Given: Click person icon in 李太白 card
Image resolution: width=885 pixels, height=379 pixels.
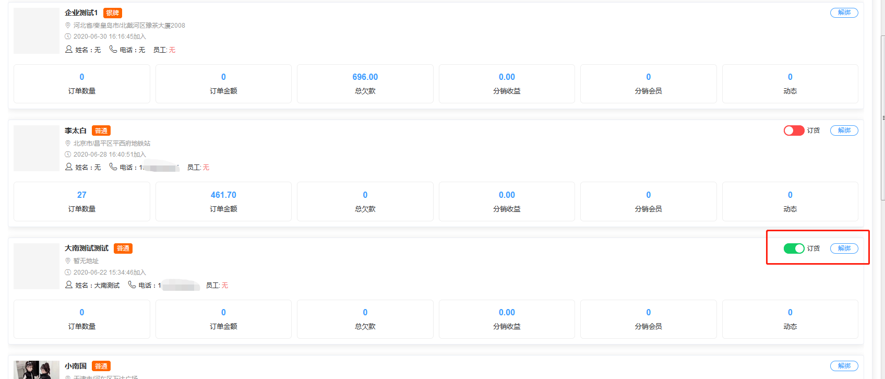Looking at the screenshot, I should point(69,167).
